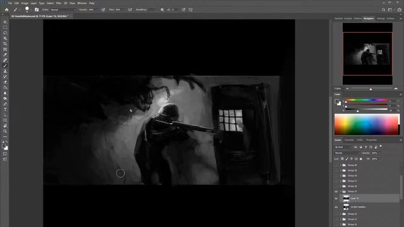Show Group 20 visibility box
This screenshot has height=227, width=404.
336,165
